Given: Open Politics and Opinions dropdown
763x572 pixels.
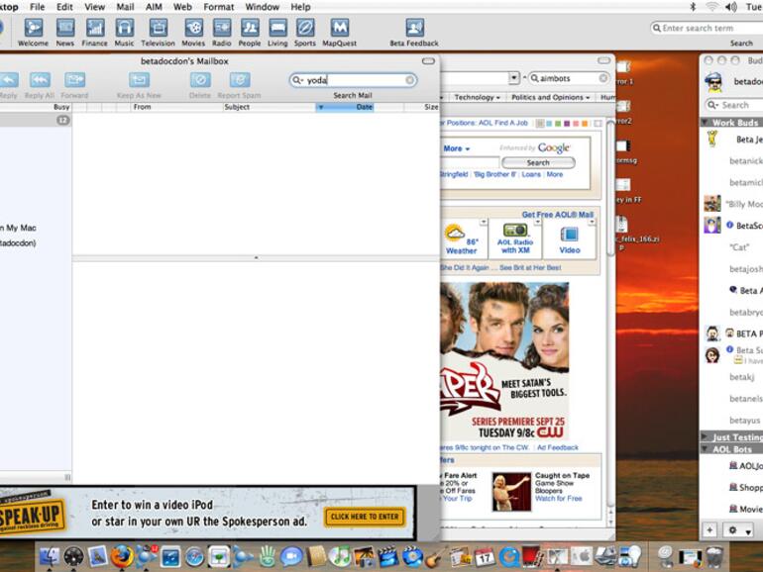Looking at the screenshot, I should 550,97.
